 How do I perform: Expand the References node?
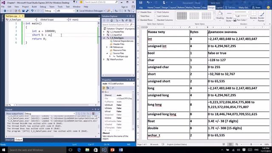[x=107, y=47]
